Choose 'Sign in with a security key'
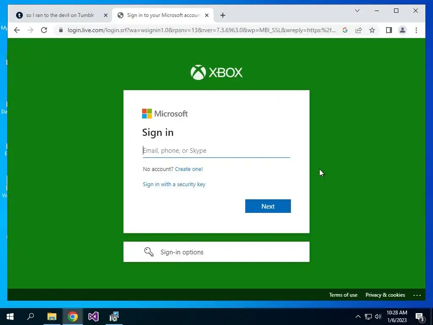 click(174, 185)
